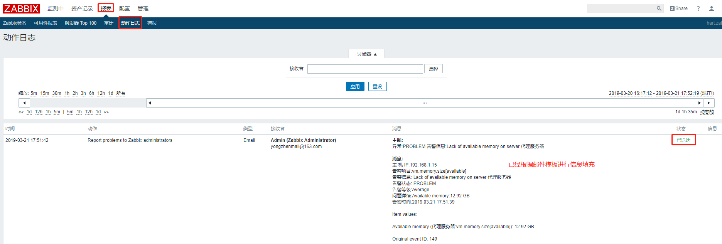Zoom to 3h range

(83, 93)
